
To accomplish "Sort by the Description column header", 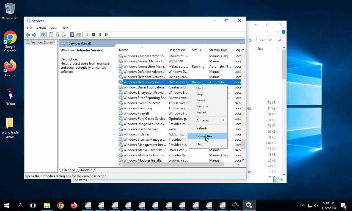I will [x=178, y=50].
